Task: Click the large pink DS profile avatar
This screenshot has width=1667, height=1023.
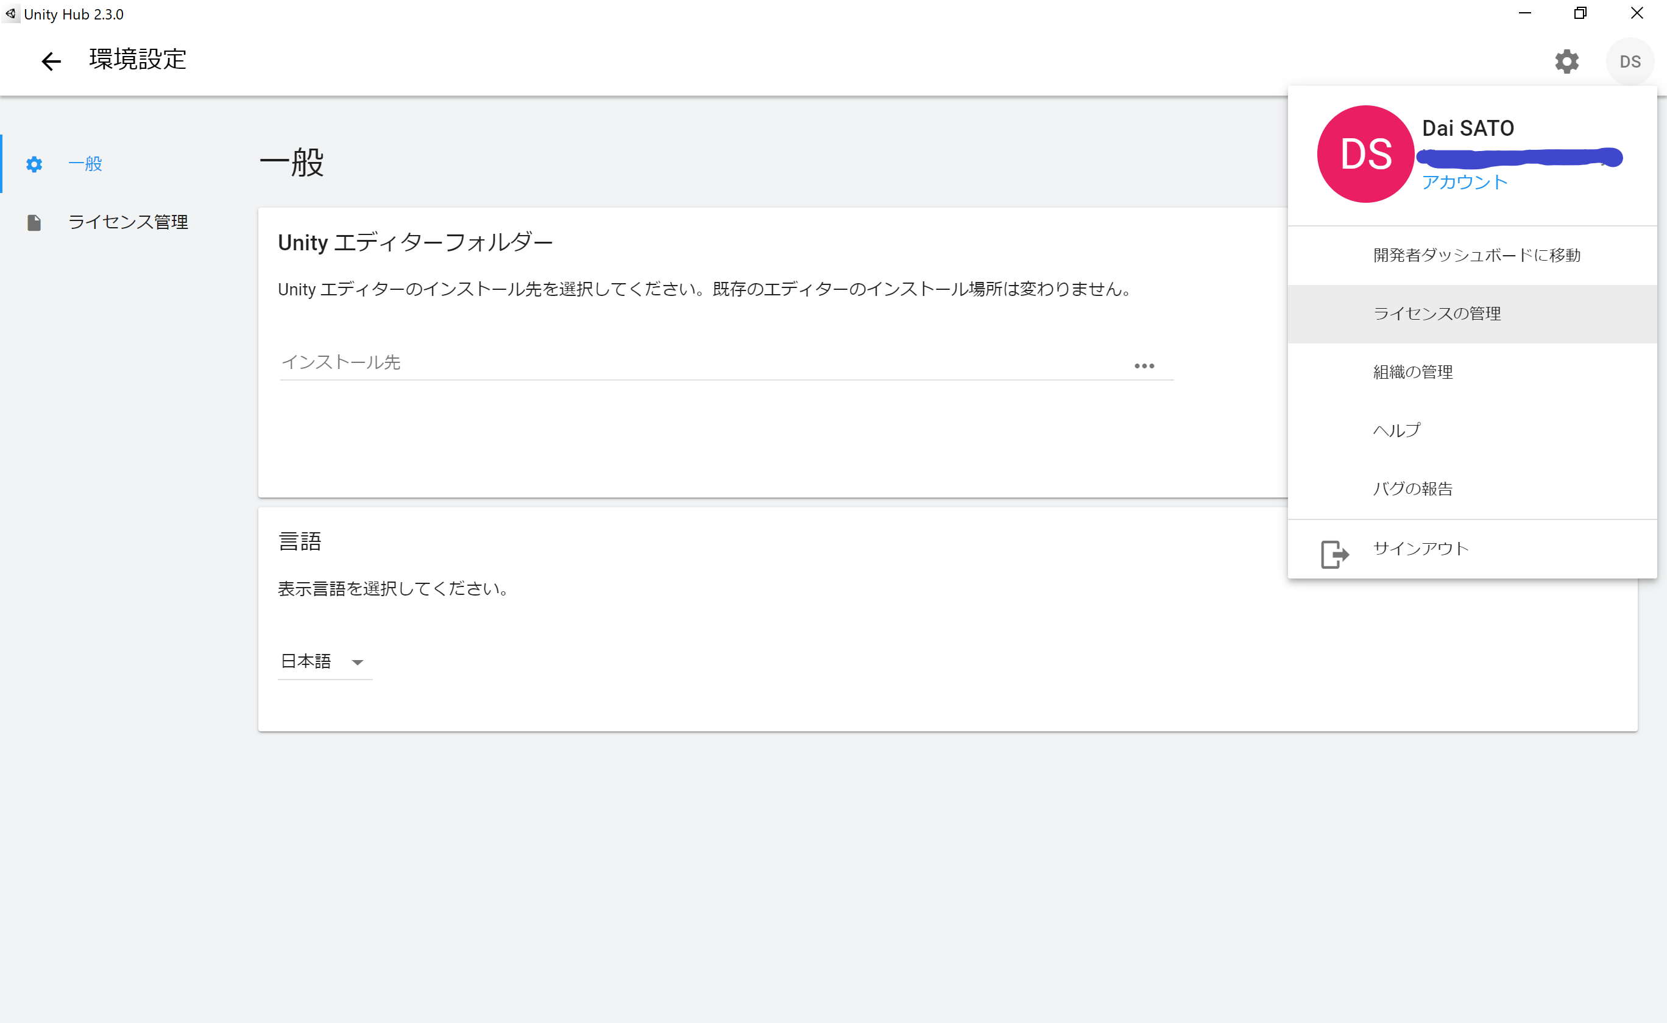Action: pos(1365,154)
